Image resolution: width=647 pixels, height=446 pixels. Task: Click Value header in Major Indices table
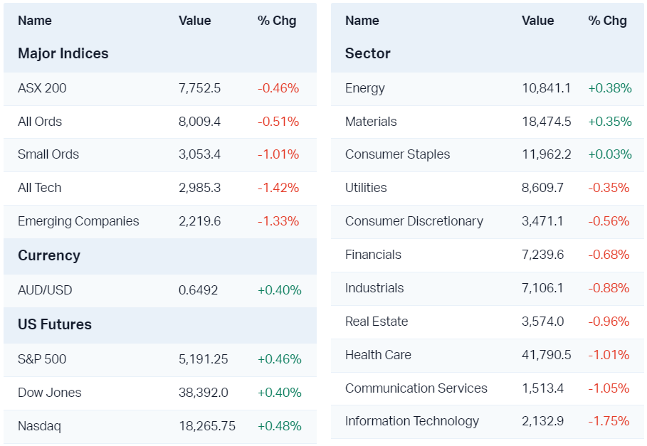tap(195, 21)
